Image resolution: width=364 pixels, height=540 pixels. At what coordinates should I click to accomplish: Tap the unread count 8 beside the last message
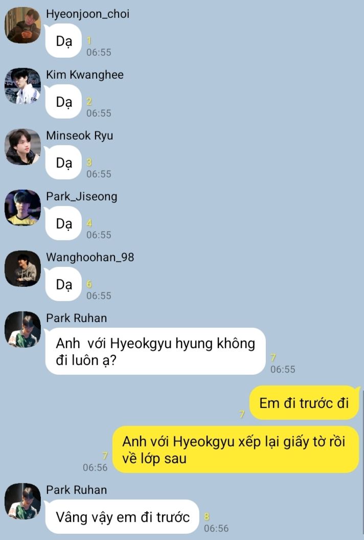pyautogui.click(x=207, y=516)
